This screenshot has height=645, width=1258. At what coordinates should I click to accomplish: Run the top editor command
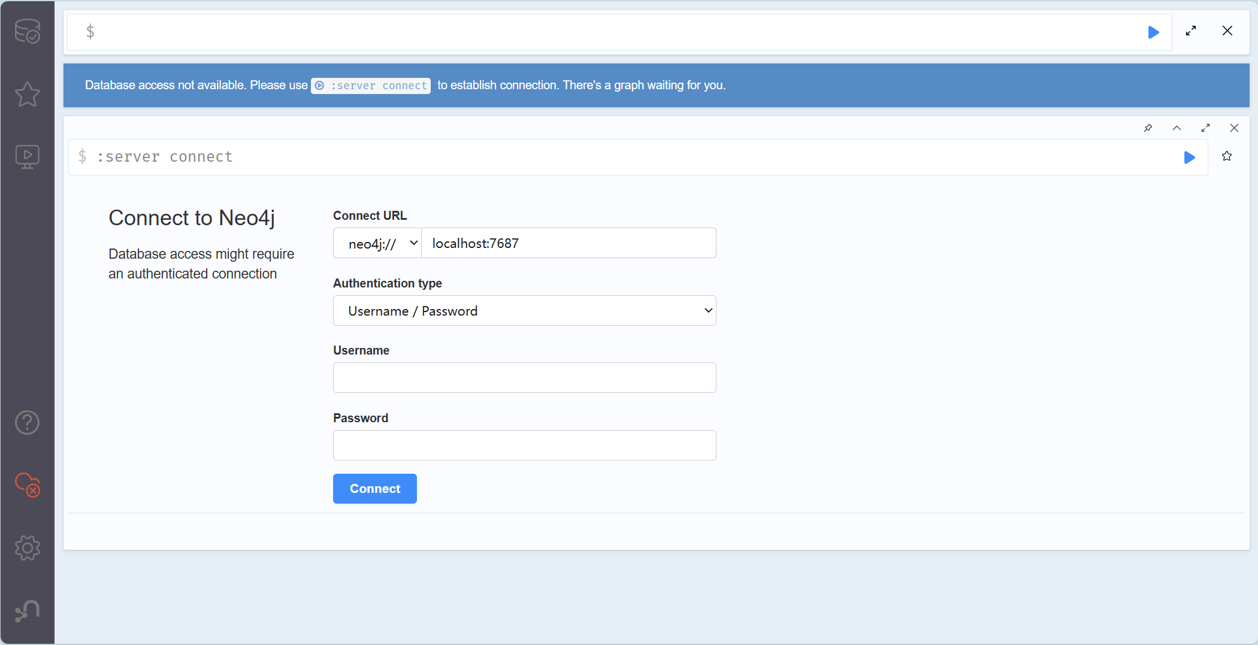1153,32
